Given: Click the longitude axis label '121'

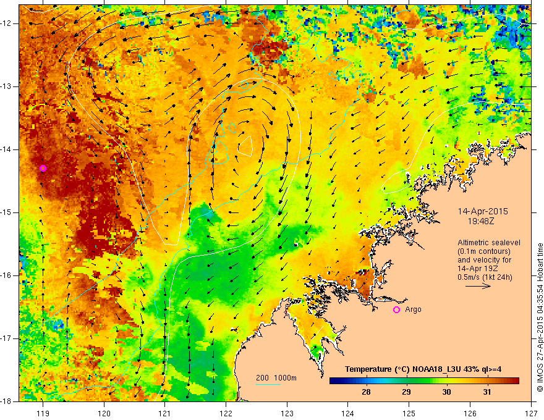Looking at the screenshot, I should pos(165,413).
